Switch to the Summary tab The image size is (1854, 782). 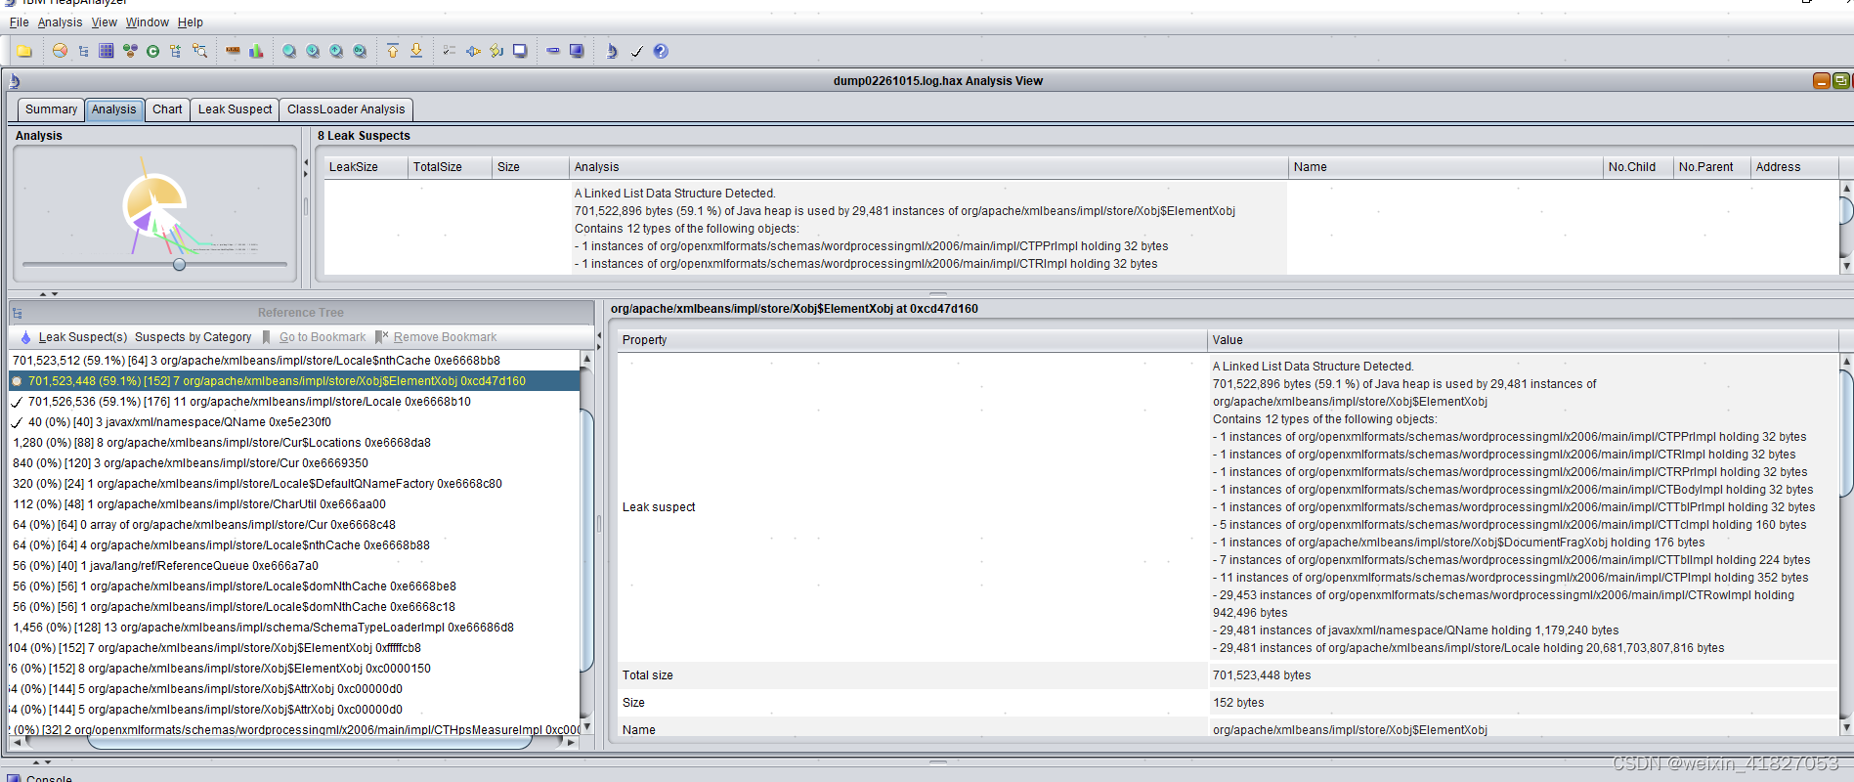51,109
